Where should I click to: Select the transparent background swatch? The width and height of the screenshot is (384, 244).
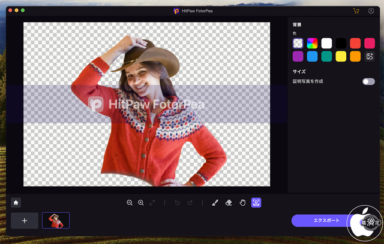pyautogui.click(x=298, y=43)
